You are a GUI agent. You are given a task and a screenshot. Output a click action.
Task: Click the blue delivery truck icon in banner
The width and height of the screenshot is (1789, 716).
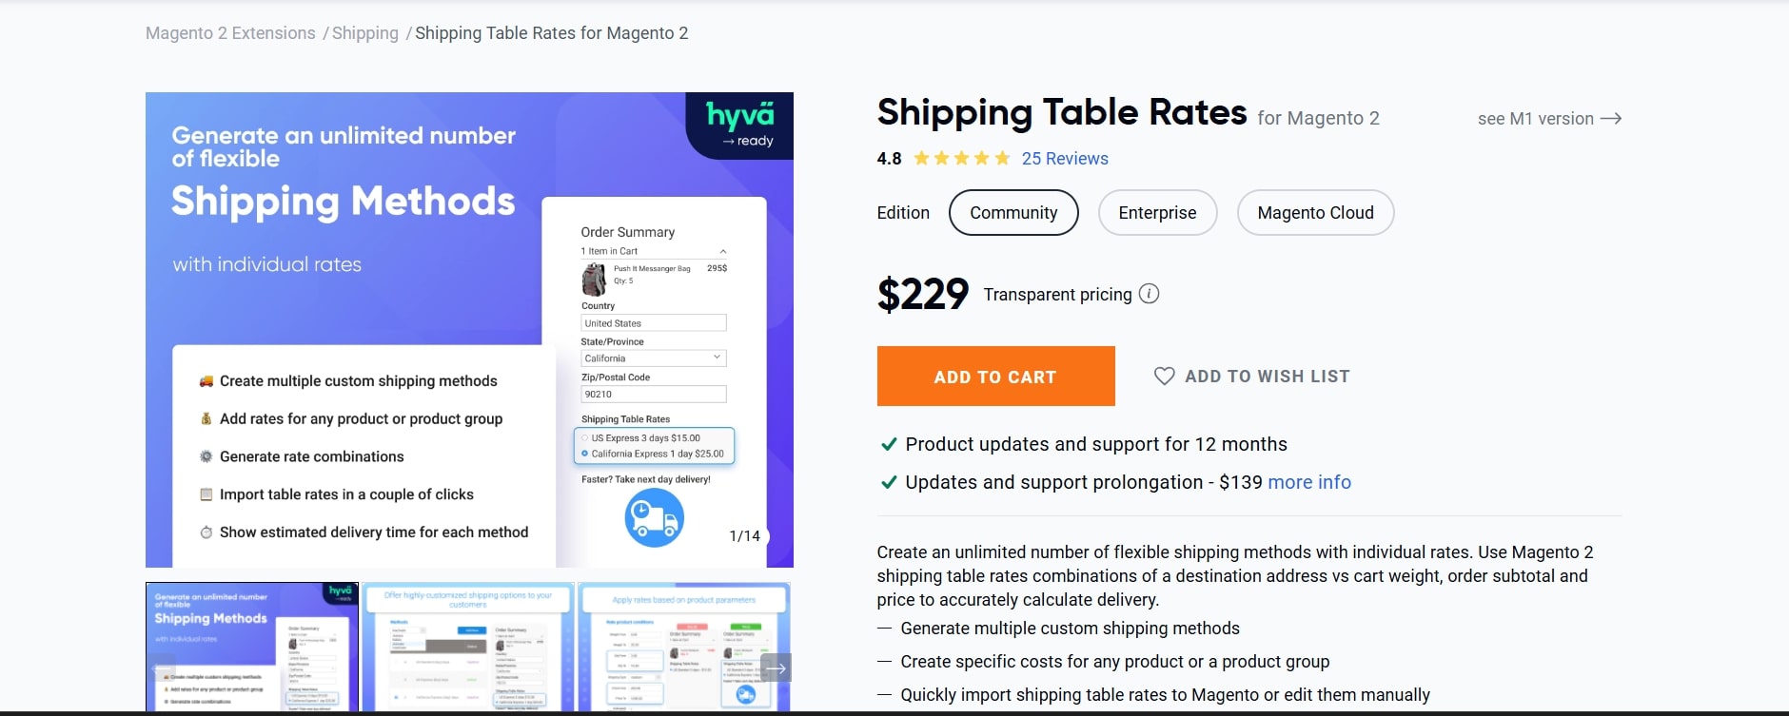pos(653,517)
